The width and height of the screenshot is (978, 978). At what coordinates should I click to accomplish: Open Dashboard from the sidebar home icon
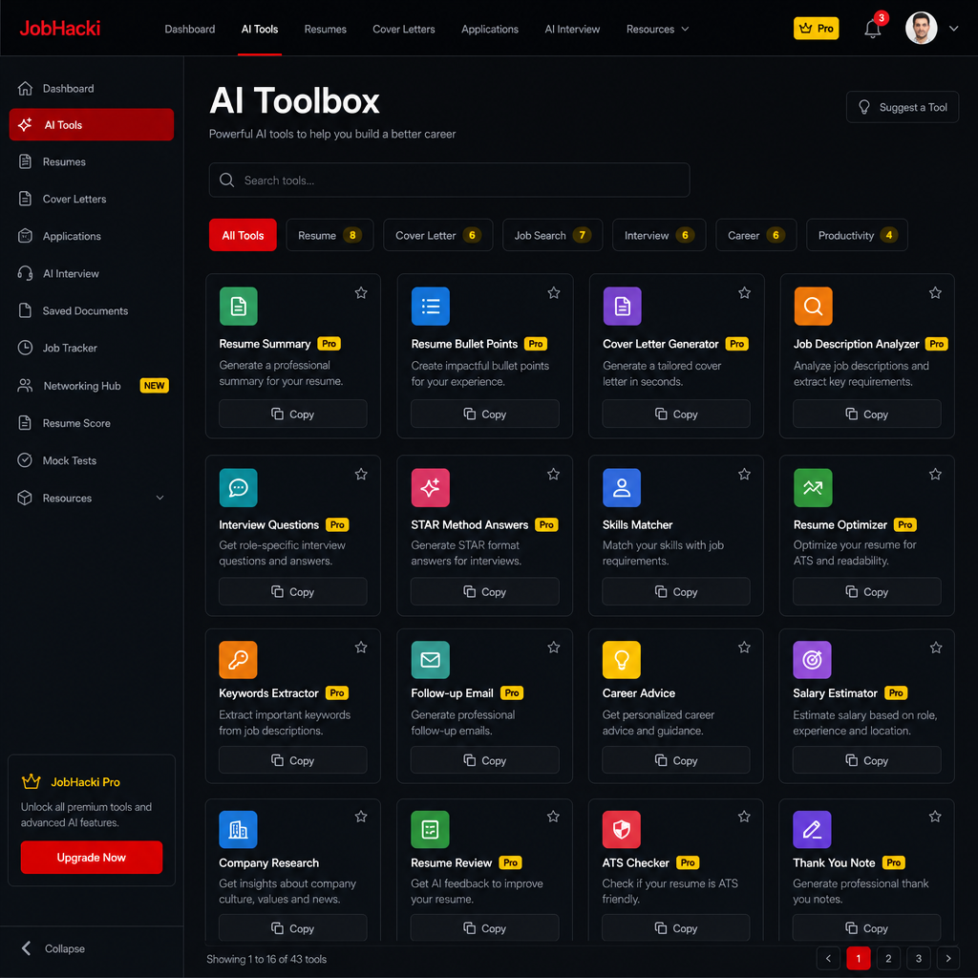coord(25,89)
